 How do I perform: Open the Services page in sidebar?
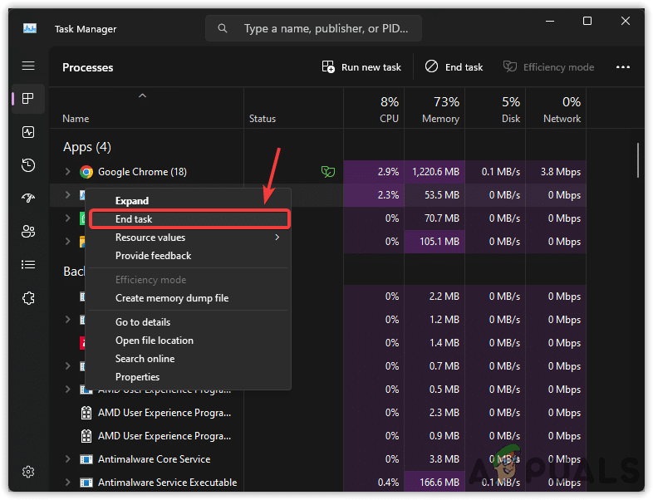point(28,297)
